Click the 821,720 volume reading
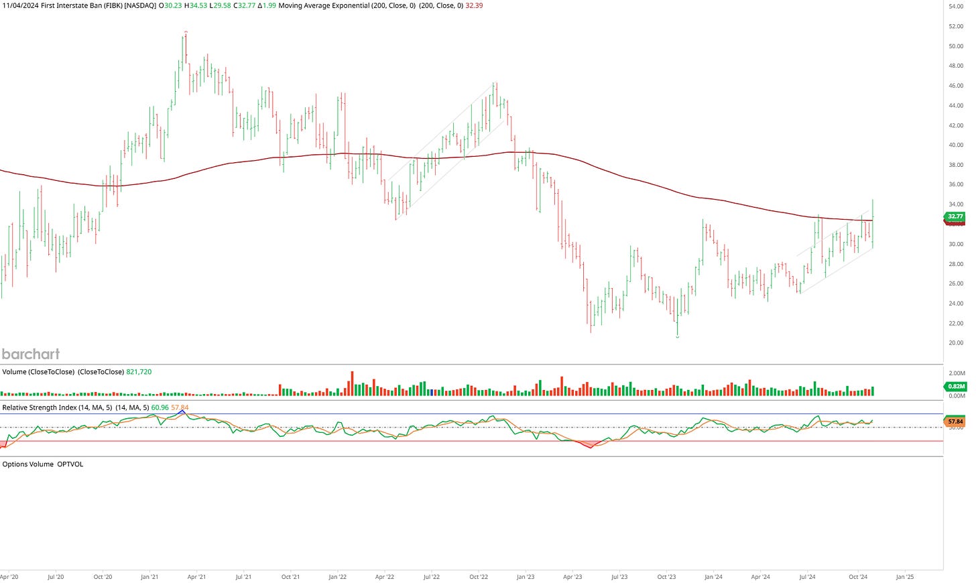The width and height of the screenshot is (976, 583). pos(139,371)
